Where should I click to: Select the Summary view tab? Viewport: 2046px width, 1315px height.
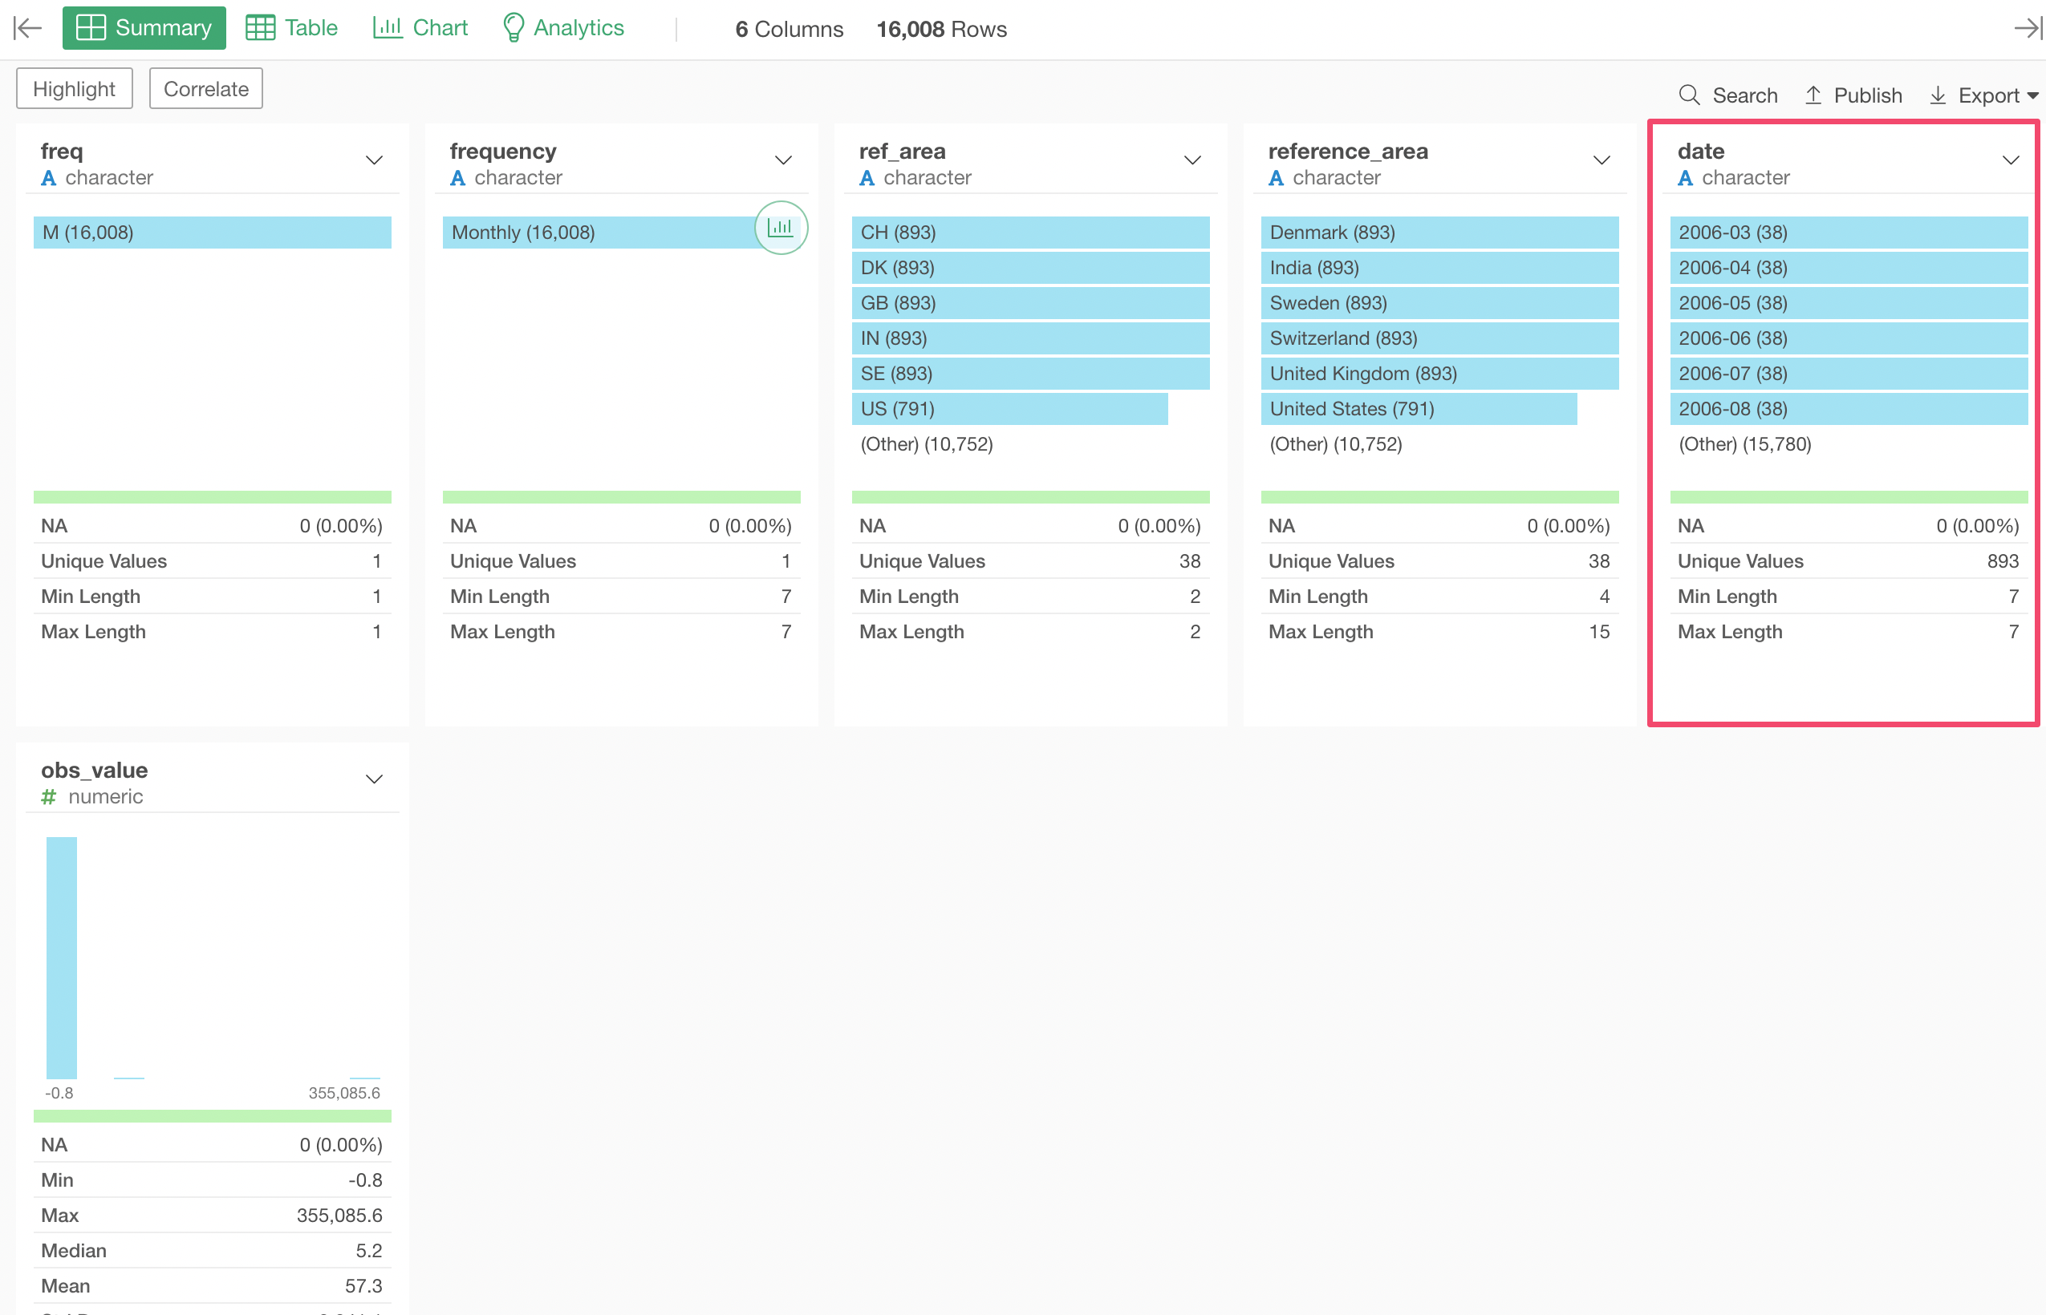click(x=144, y=28)
